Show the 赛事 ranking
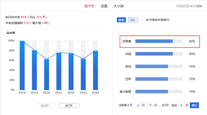The width and height of the screenshot is (207, 115). (x=121, y=20)
